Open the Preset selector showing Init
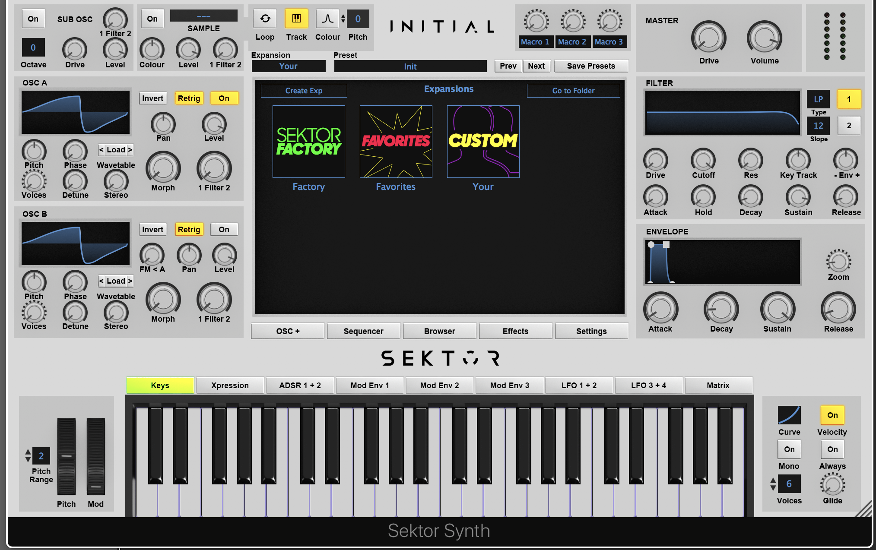 (410, 66)
